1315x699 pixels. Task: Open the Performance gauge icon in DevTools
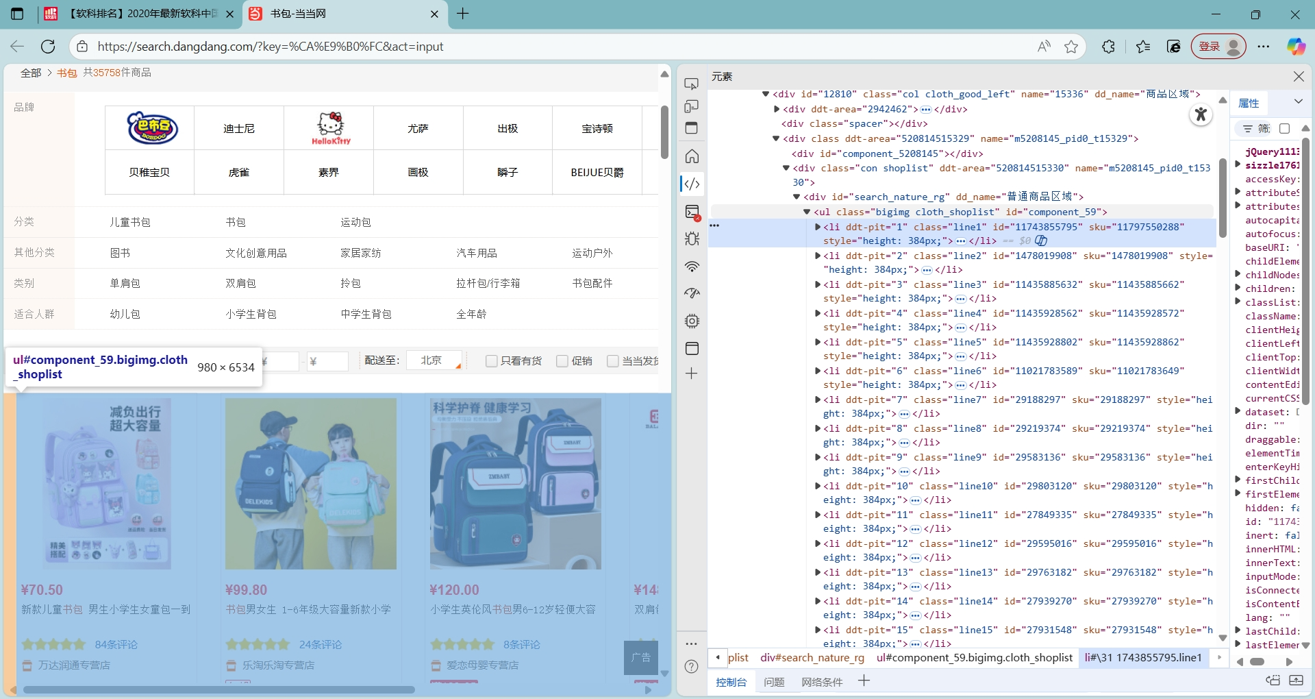coord(692,293)
